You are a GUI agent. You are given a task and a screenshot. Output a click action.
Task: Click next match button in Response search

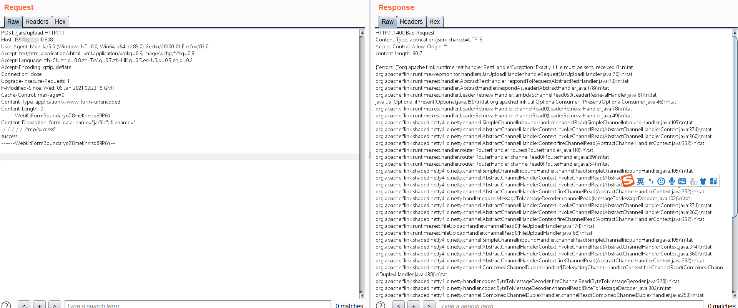pos(429,305)
